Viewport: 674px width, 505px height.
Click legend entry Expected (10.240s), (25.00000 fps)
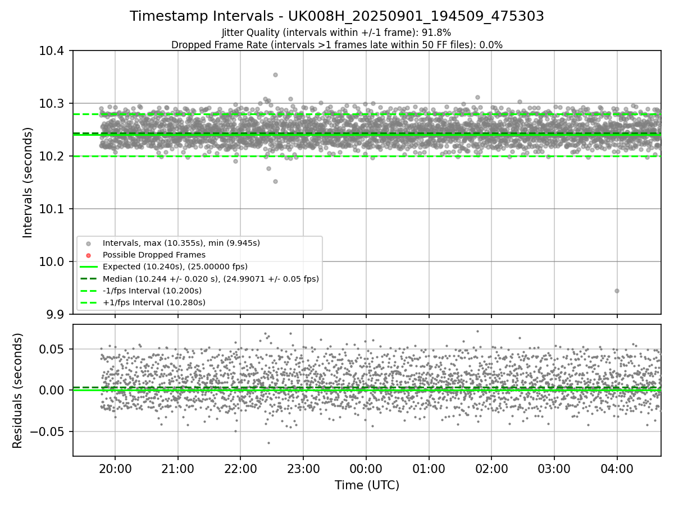pos(175,267)
